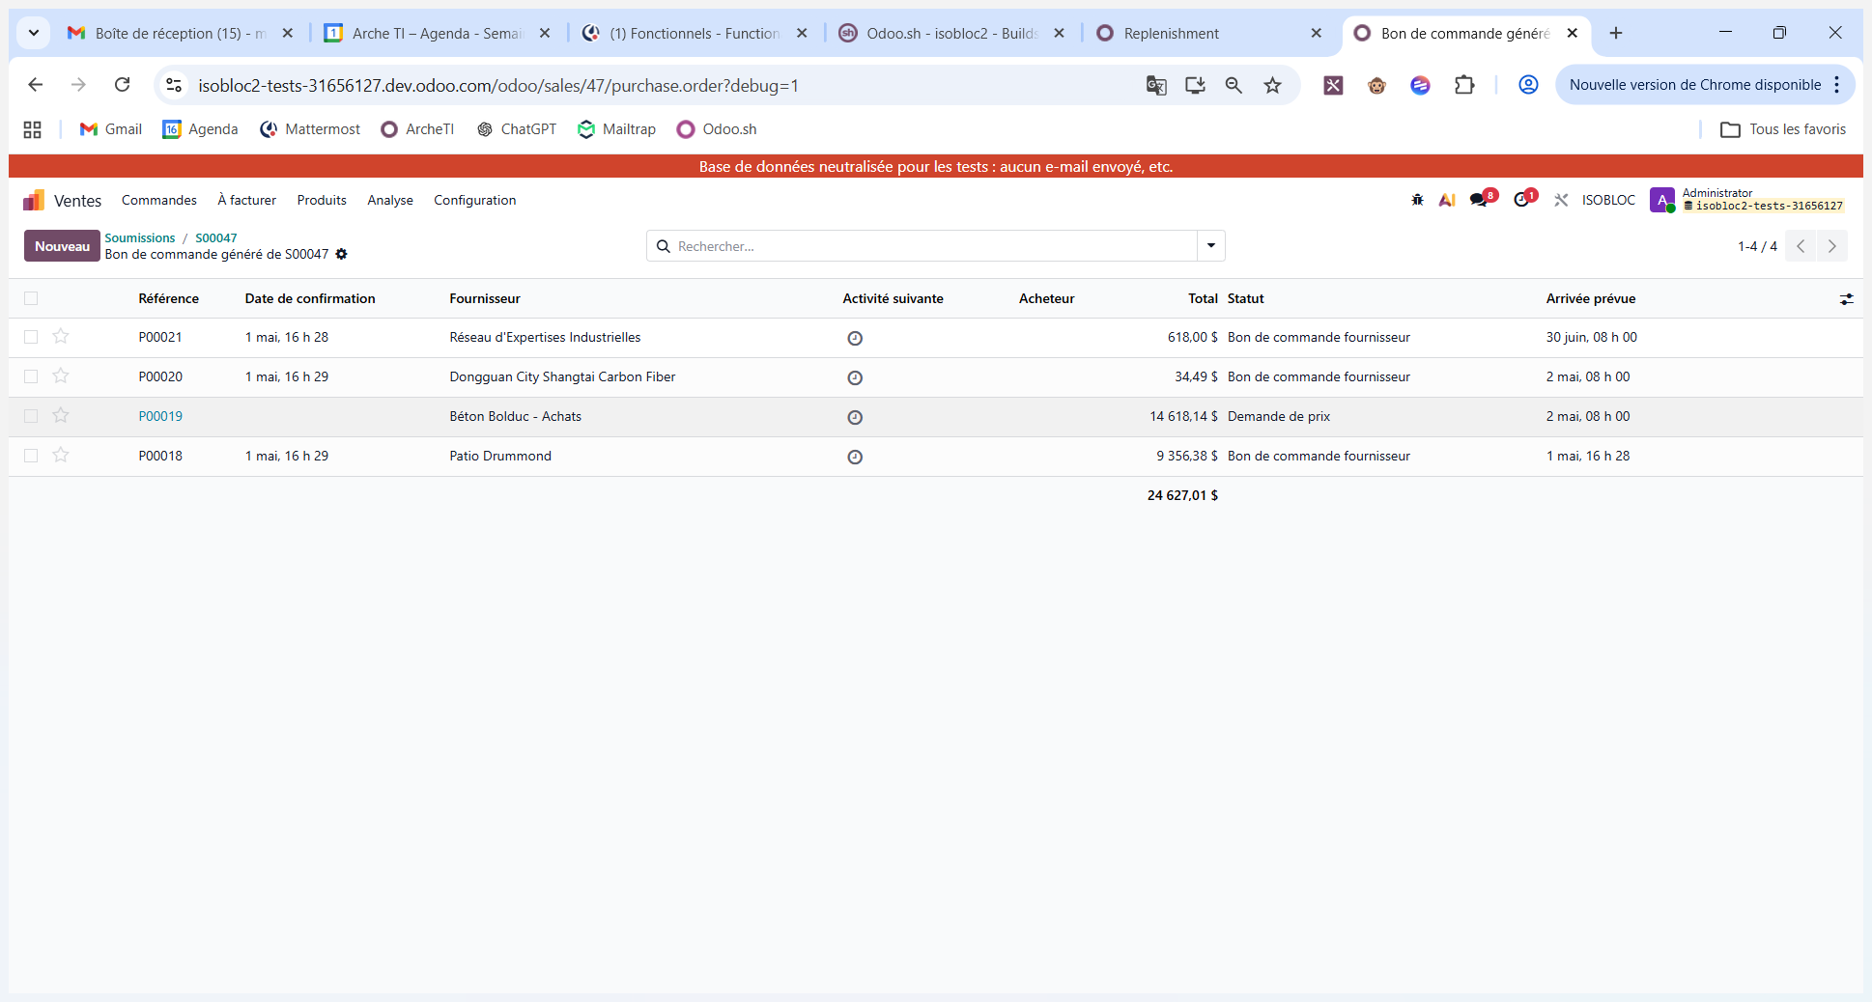Star the P00021 purchase order
1872x1002 pixels.
(x=61, y=336)
